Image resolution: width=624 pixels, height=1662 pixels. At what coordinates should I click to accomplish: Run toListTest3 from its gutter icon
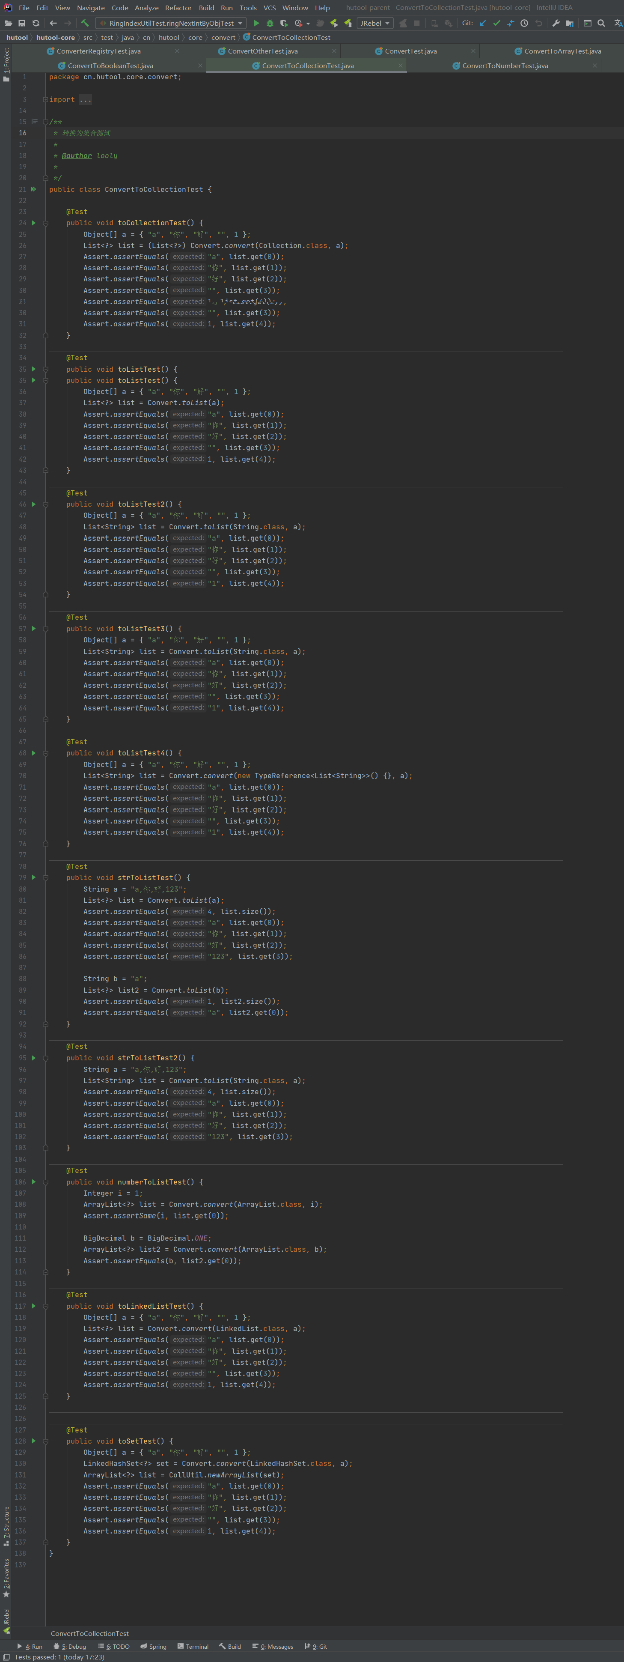click(x=33, y=628)
